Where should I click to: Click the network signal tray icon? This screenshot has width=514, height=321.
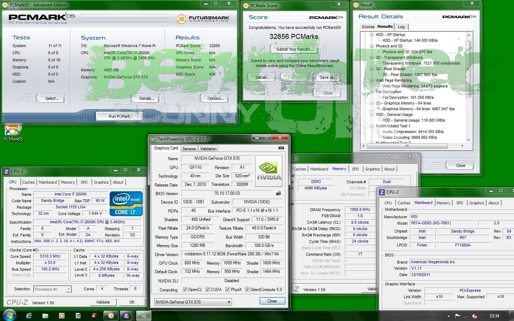pos(466,316)
